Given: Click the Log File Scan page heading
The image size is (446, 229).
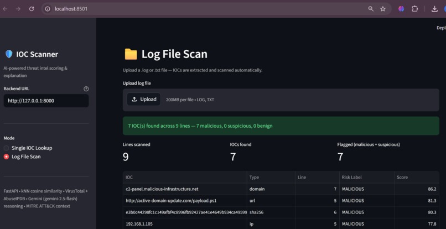Looking at the screenshot, I should [174, 54].
